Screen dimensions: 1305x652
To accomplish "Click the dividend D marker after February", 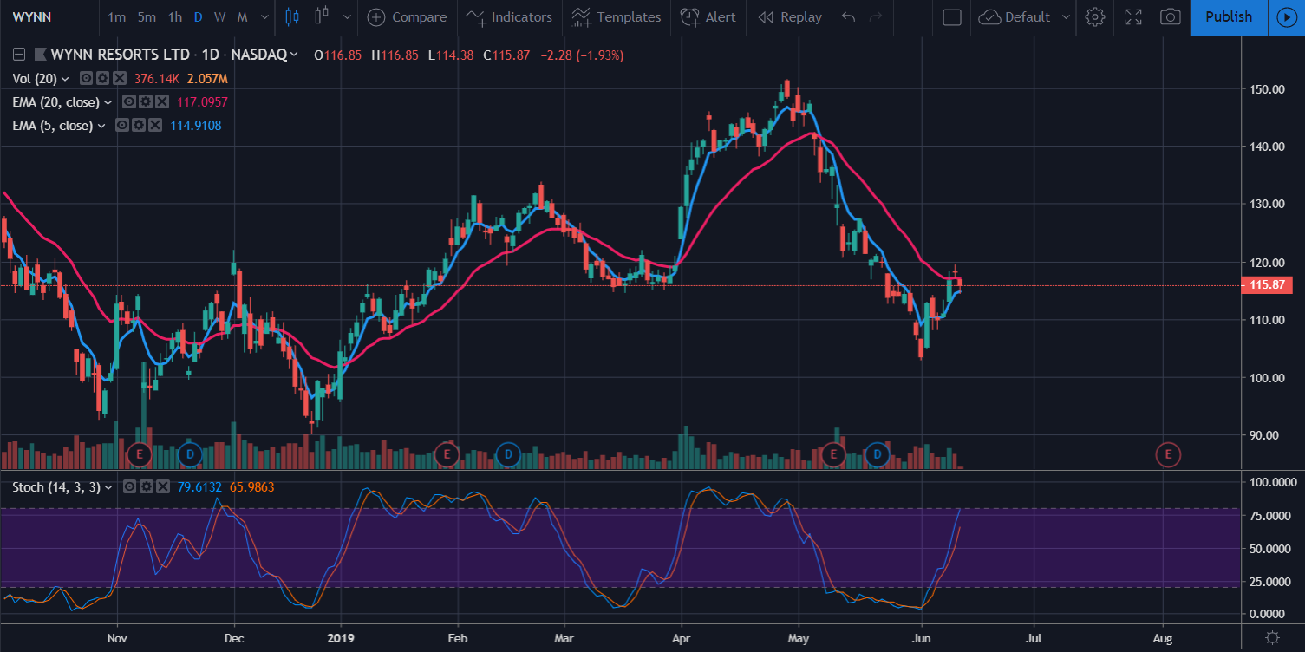I will (x=507, y=453).
